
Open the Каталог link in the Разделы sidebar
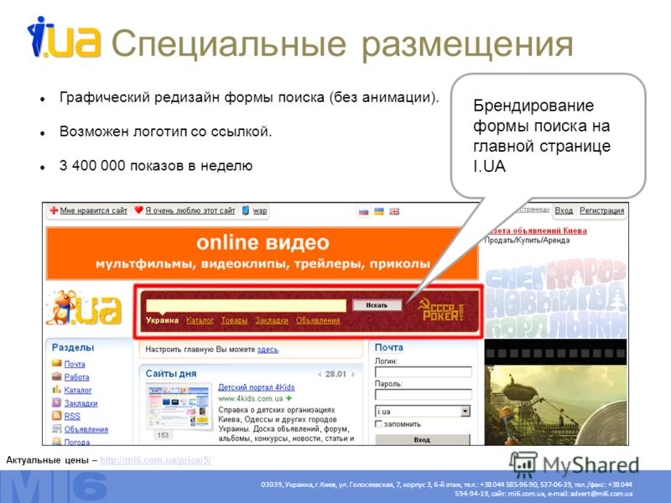pos(78,390)
